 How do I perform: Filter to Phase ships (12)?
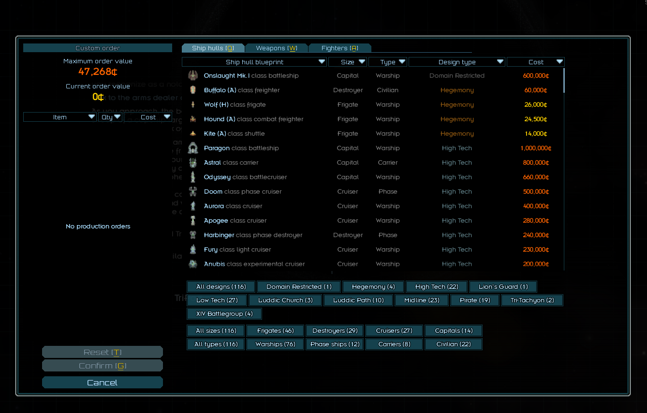tap(335, 344)
